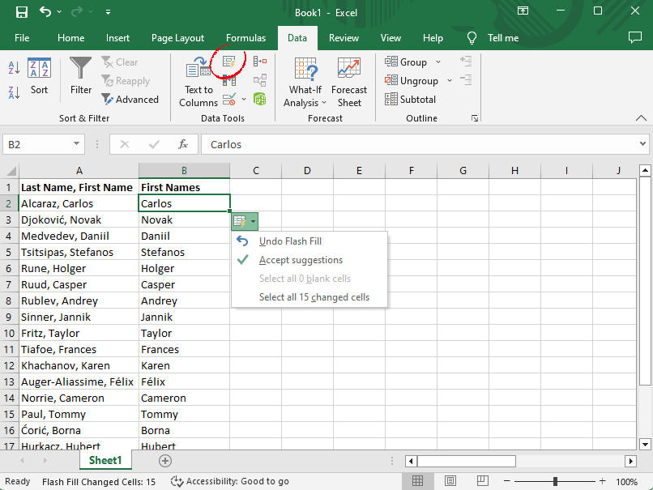653x490 pixels.
Task: Launch Text to Columns wizard
Action: (198, 83)
